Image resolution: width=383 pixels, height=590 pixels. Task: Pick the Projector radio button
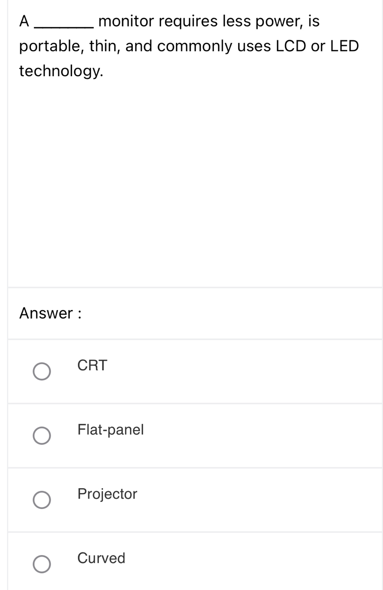(42, 500)
